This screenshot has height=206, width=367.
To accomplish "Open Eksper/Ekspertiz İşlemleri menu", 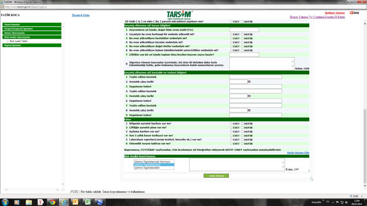I will click(x=32, y=29).
